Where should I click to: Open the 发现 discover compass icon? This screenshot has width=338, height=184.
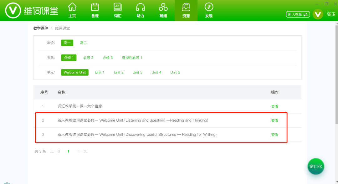209,9
